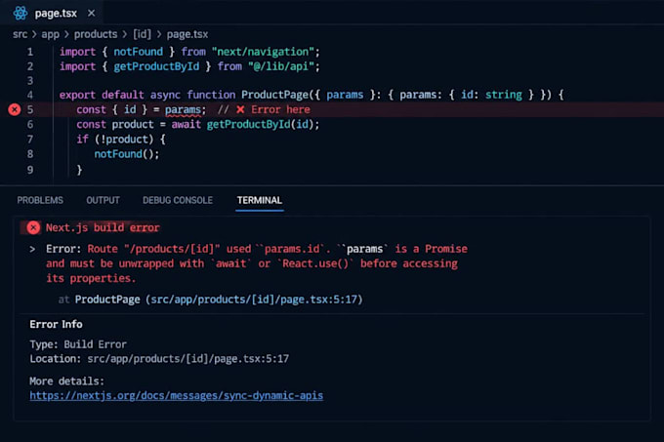664x442 pixels.
Task: Click the 'Error Info' heading in terminal
Action: [56, 324]
